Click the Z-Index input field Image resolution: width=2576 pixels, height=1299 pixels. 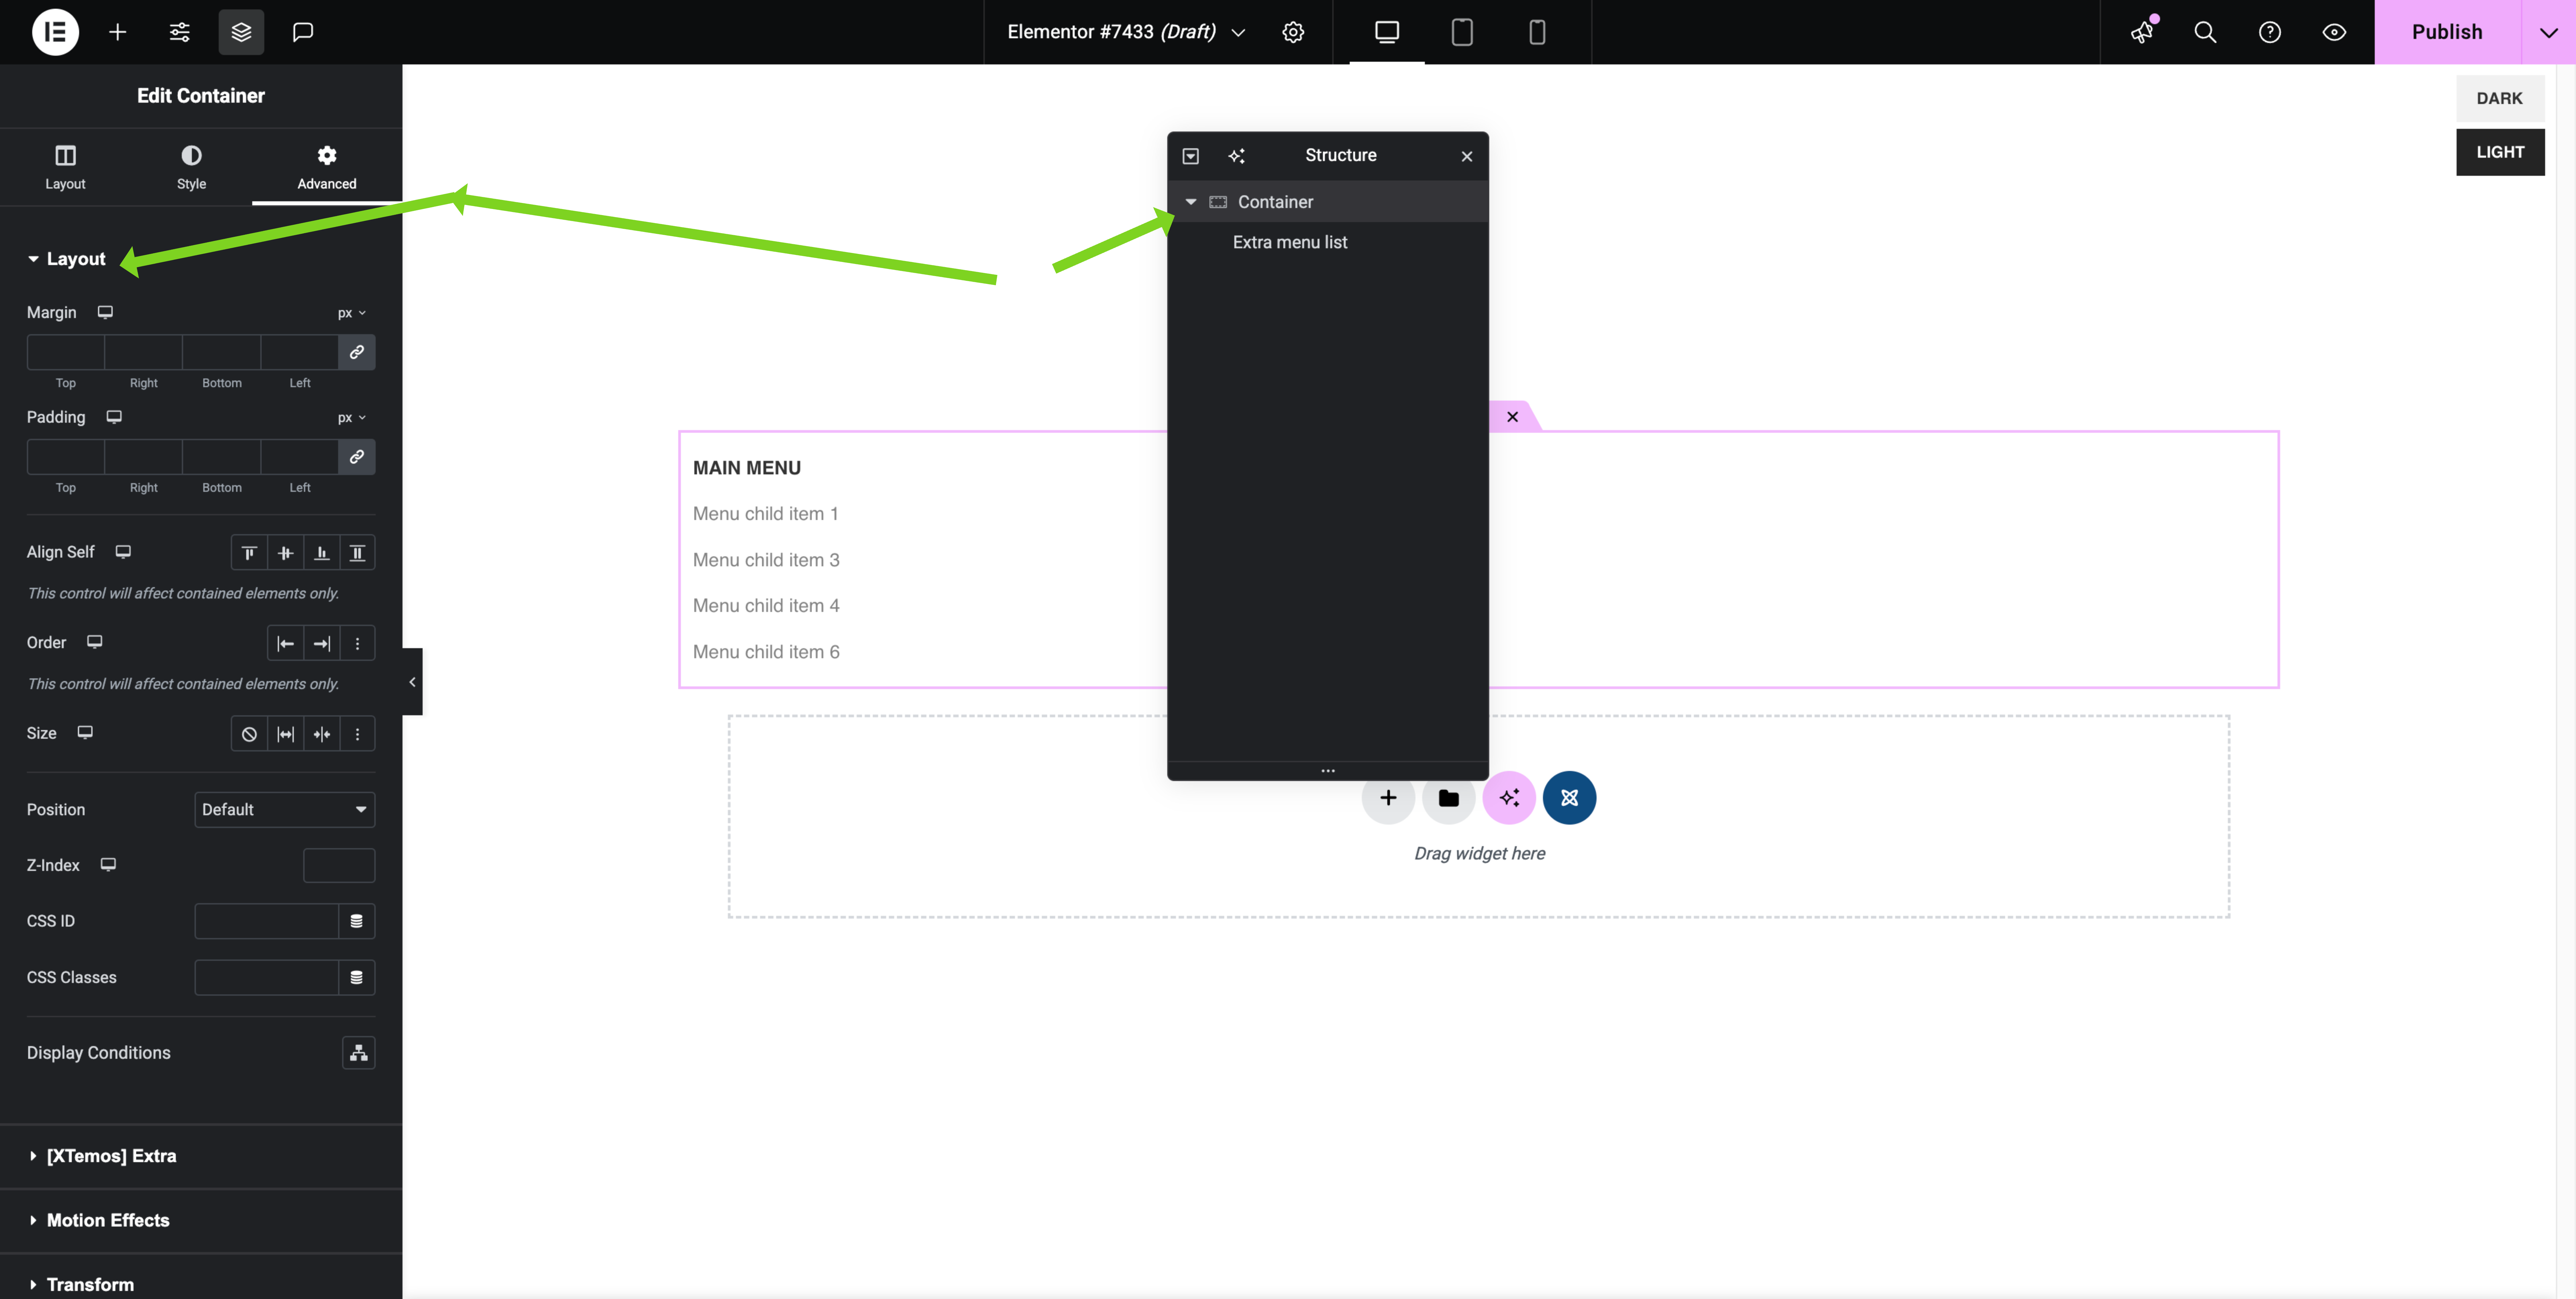pos(339,866)
